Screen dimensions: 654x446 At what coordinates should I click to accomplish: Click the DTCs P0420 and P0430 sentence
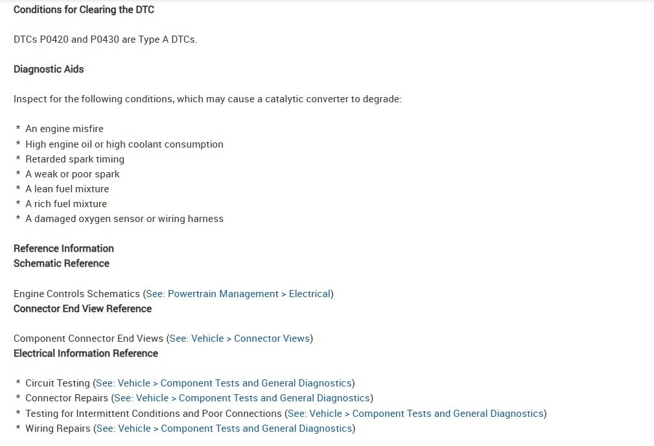tap(105, 39)
